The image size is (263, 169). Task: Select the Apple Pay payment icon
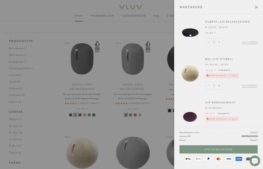click(x=188, y=159)
